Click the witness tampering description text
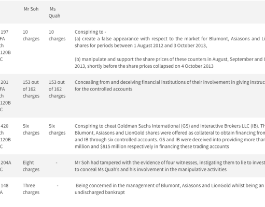 point(170,166)
